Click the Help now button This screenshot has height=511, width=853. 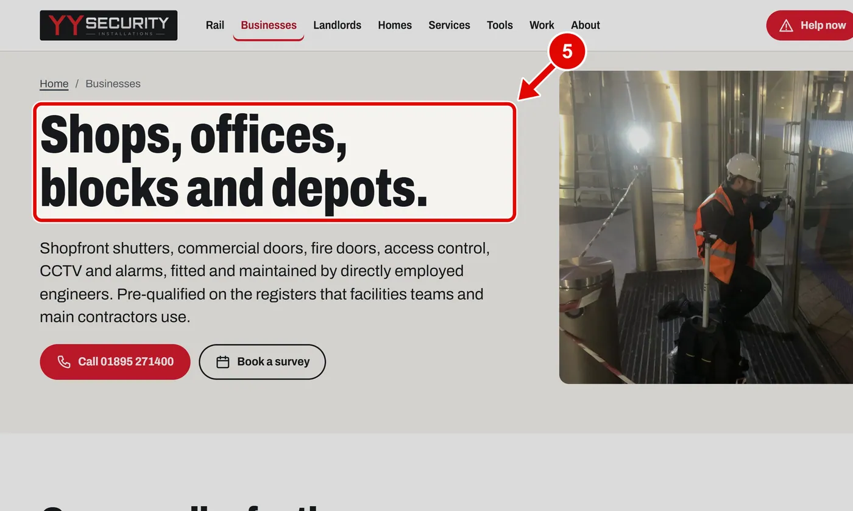click(x=810, y=26)
